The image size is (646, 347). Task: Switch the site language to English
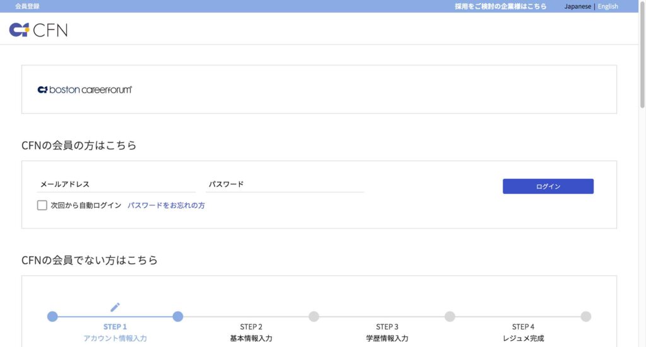pos(608,6)
